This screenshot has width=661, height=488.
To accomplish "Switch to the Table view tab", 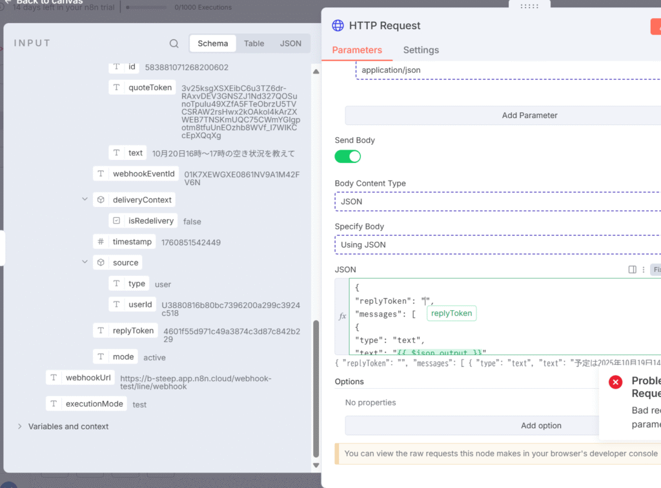I will (254, 43).
